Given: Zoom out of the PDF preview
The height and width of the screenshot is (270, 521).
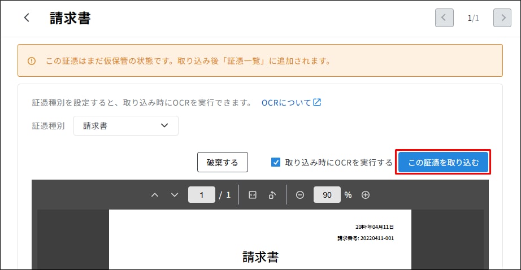Looking at the screenshot, I should [x=299, y=195].
